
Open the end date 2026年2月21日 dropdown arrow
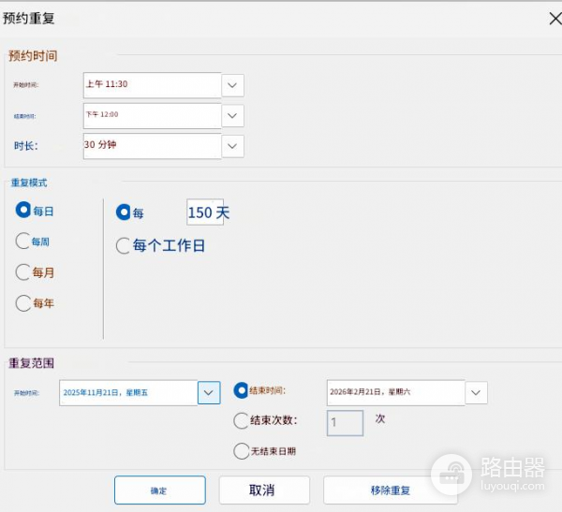(x=477, y=393)
